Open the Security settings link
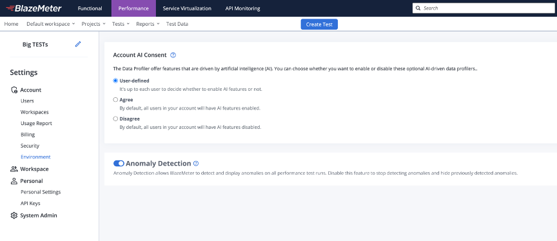This screenshot has height=241, width=557. click(x=30, y=146)
